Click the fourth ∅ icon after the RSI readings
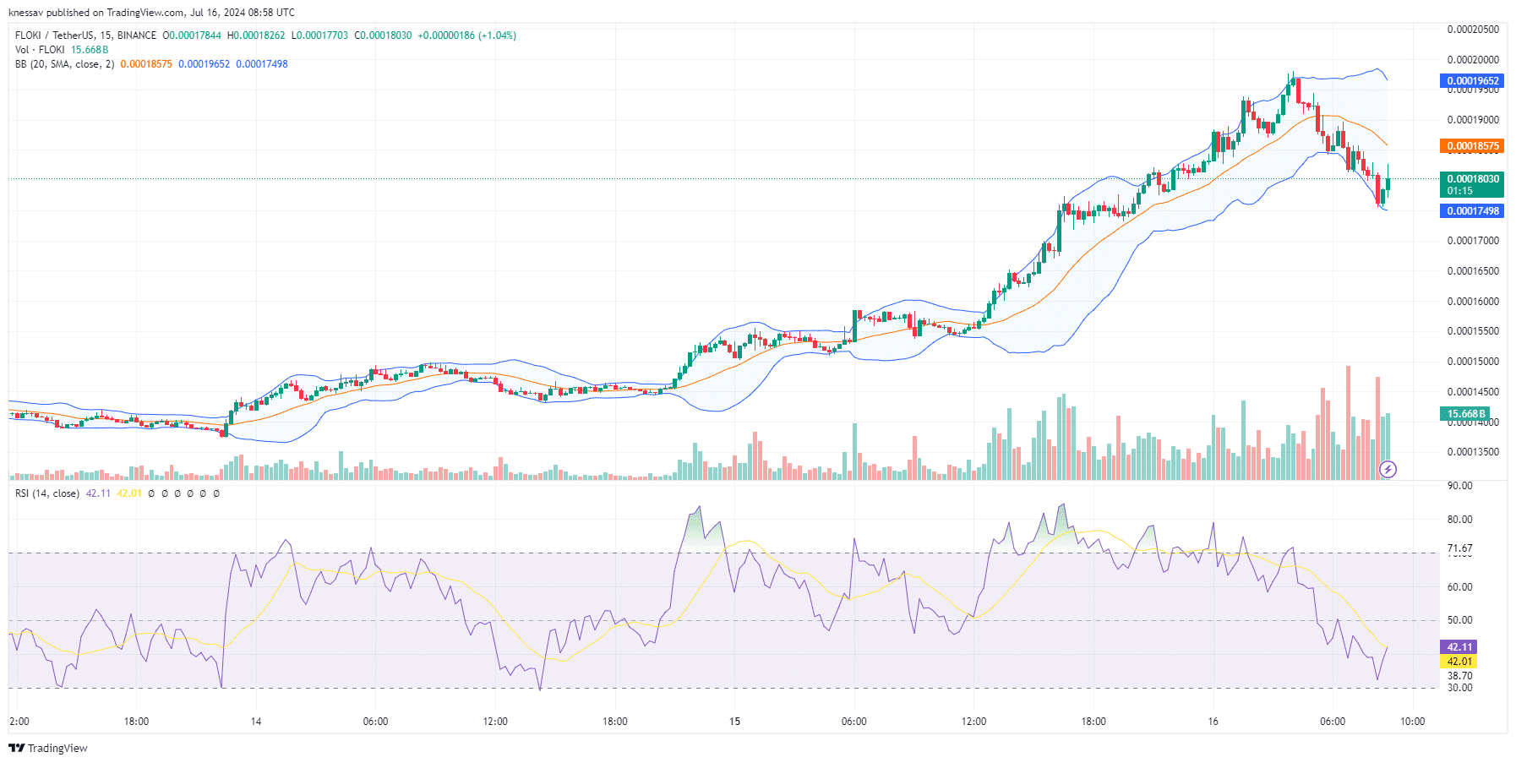 (190, 493)
